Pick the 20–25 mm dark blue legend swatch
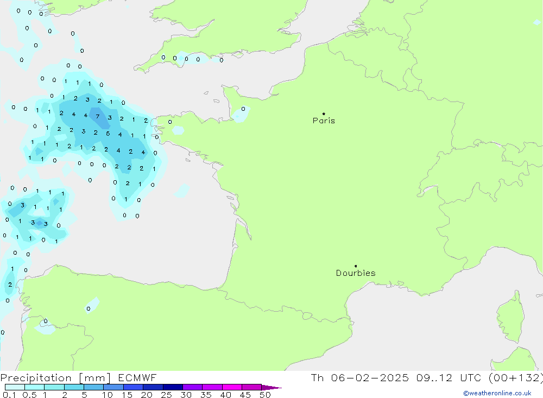 pyautogui.click(x=153, y=387)
